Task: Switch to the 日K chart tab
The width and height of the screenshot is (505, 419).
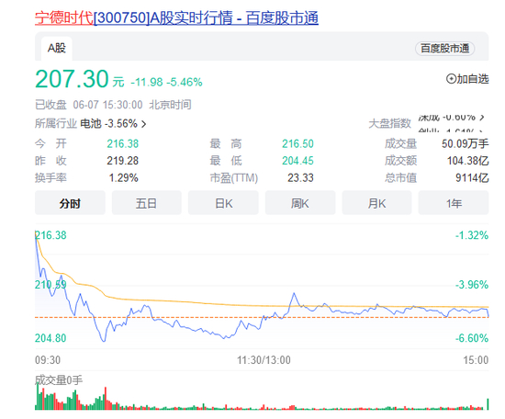Action: coord(223,203)
